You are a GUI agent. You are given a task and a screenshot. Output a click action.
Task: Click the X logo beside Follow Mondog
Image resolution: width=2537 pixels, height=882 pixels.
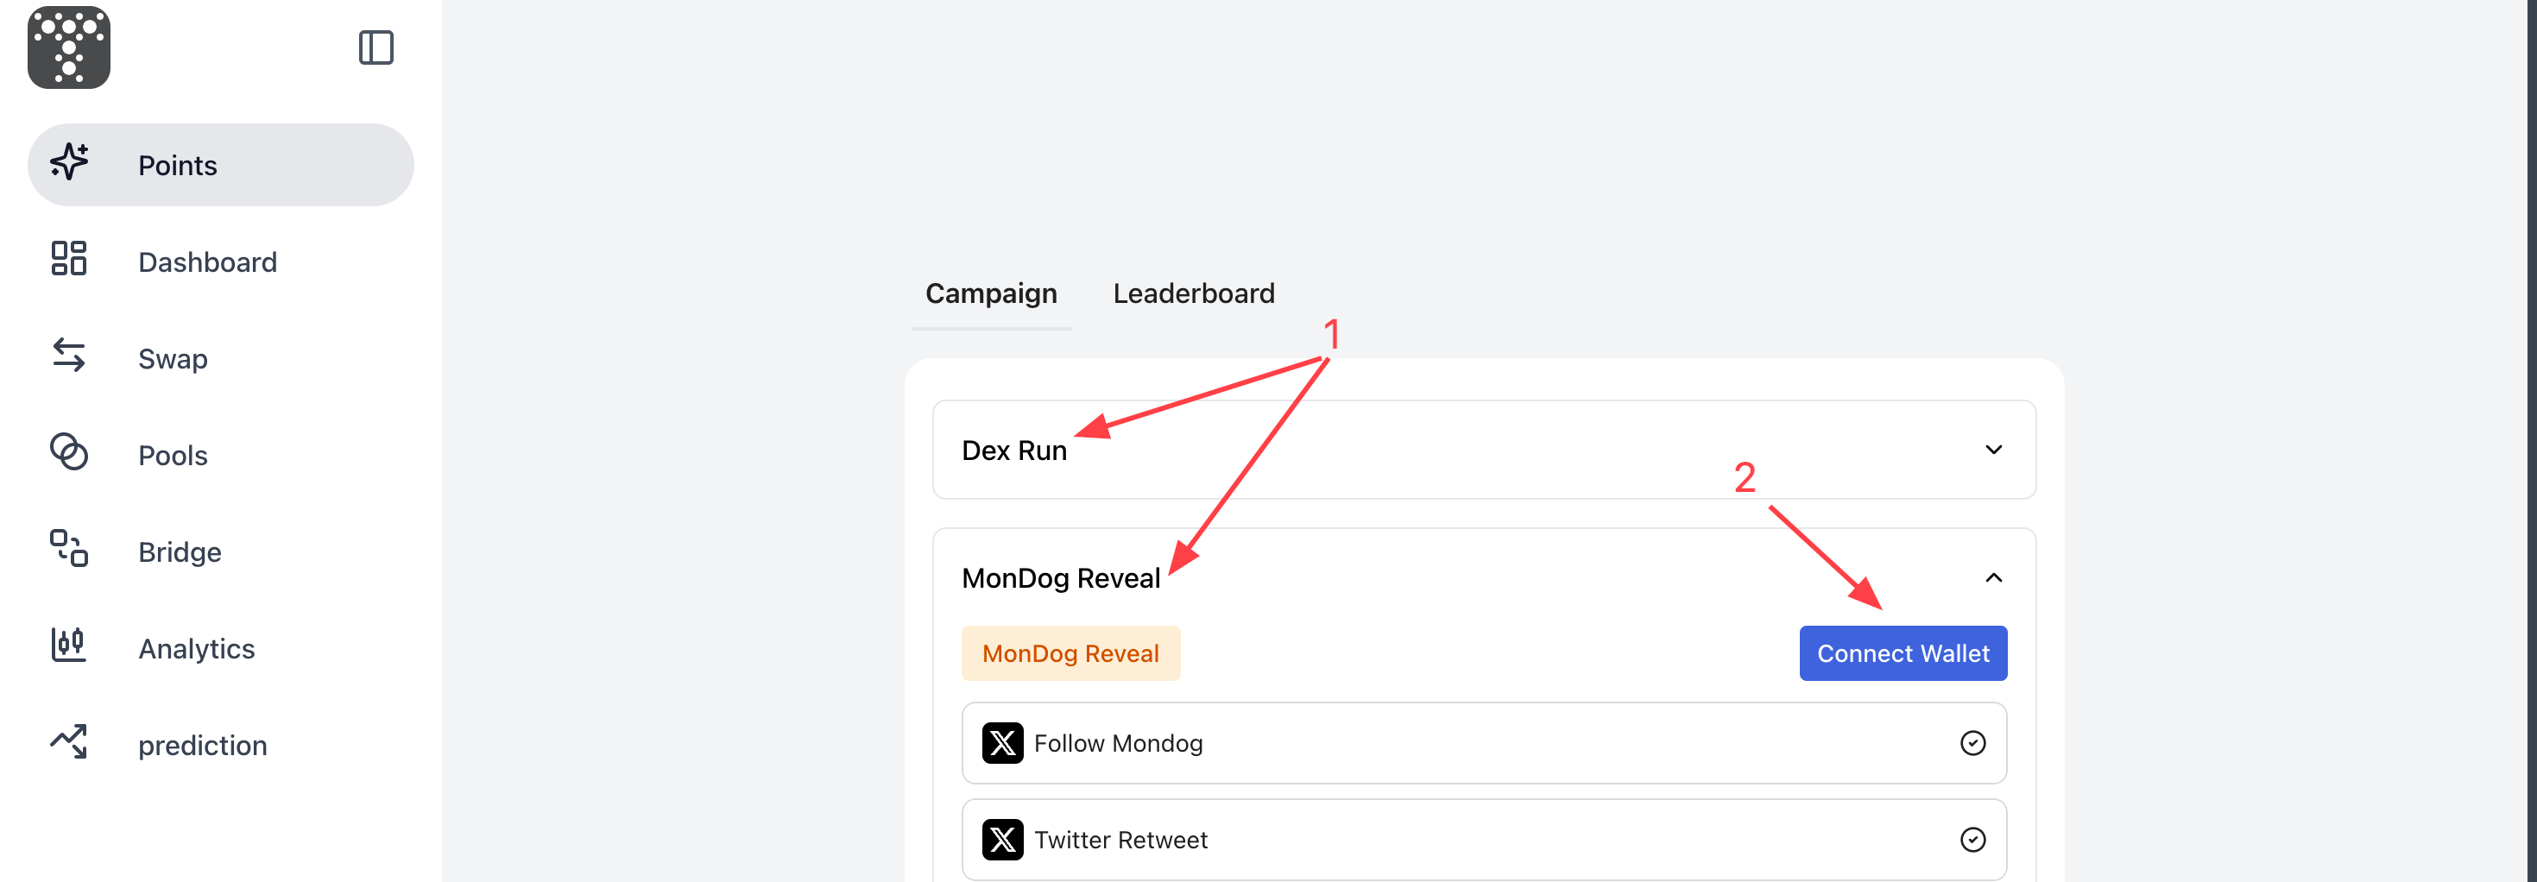[x=1002, y=743]
